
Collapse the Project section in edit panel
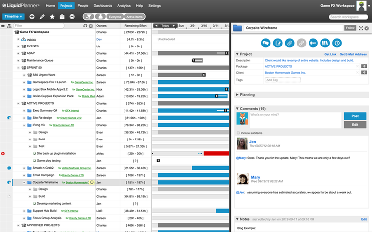tap(237, 54)
